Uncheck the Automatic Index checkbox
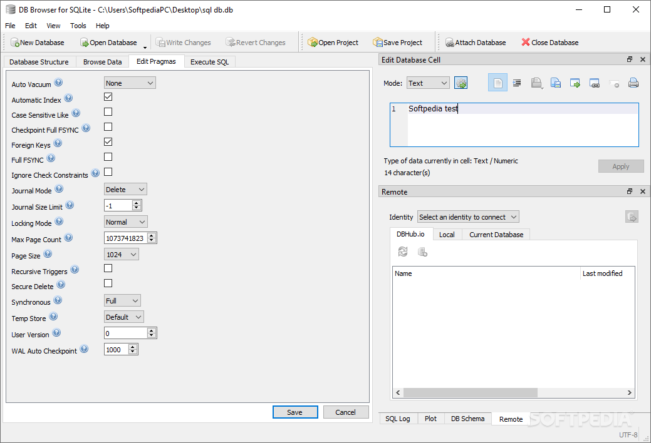 pos(108,96)
